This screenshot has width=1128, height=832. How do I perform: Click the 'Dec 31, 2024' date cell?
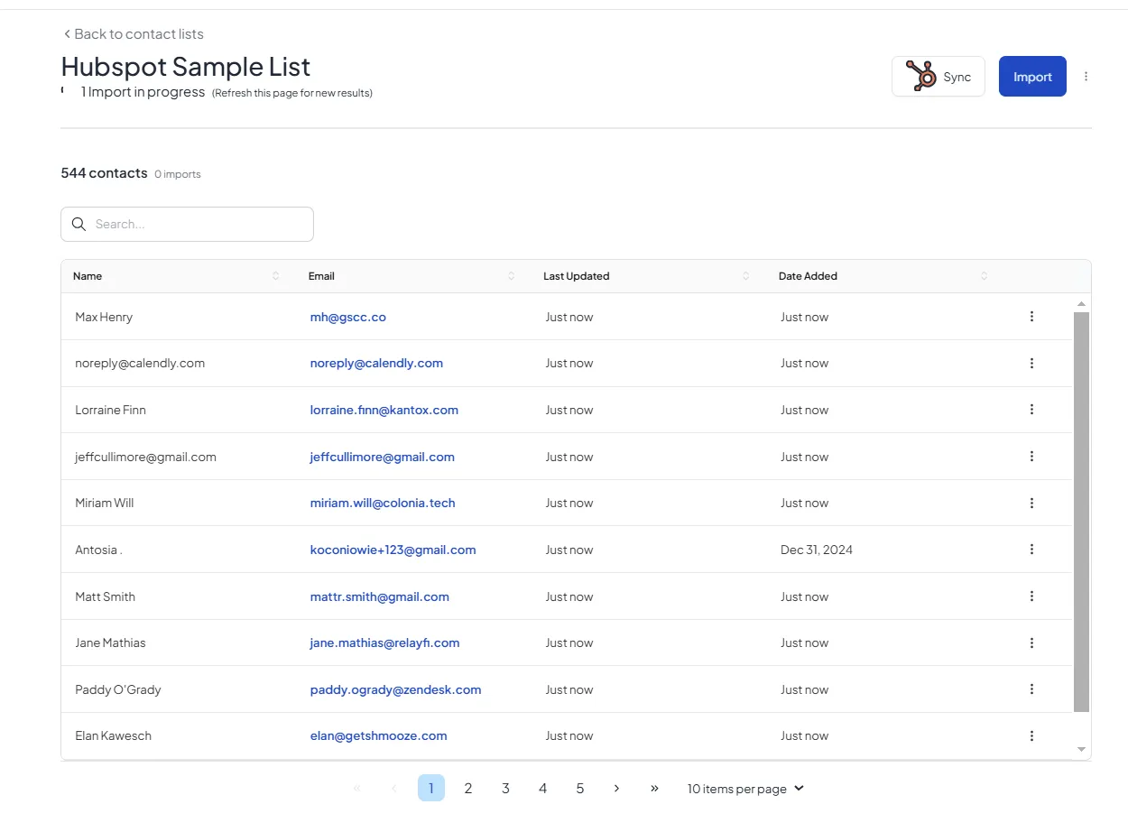[817, 550]
